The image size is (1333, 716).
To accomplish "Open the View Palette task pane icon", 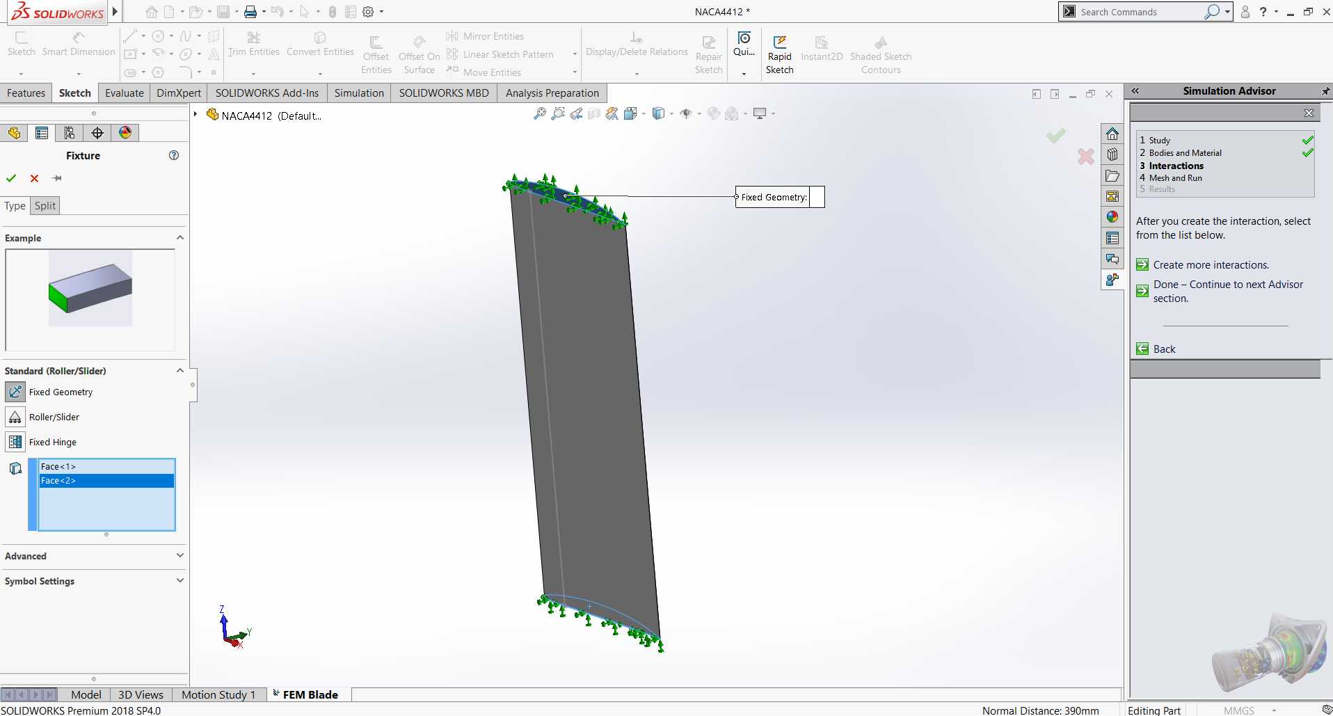I will [x=1112, y=196].
